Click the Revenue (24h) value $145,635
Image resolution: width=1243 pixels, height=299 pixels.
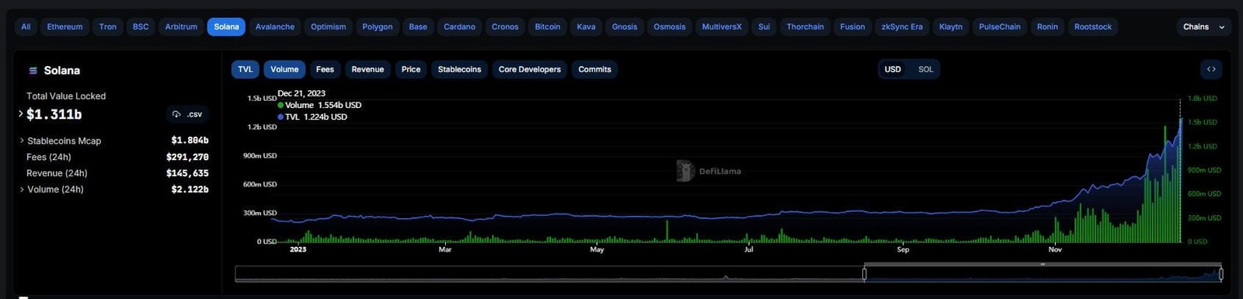[187, 173]
